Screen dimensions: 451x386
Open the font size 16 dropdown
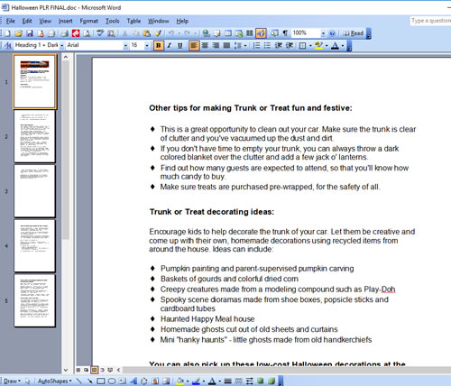pyautogui.click(x=147, y=46)
